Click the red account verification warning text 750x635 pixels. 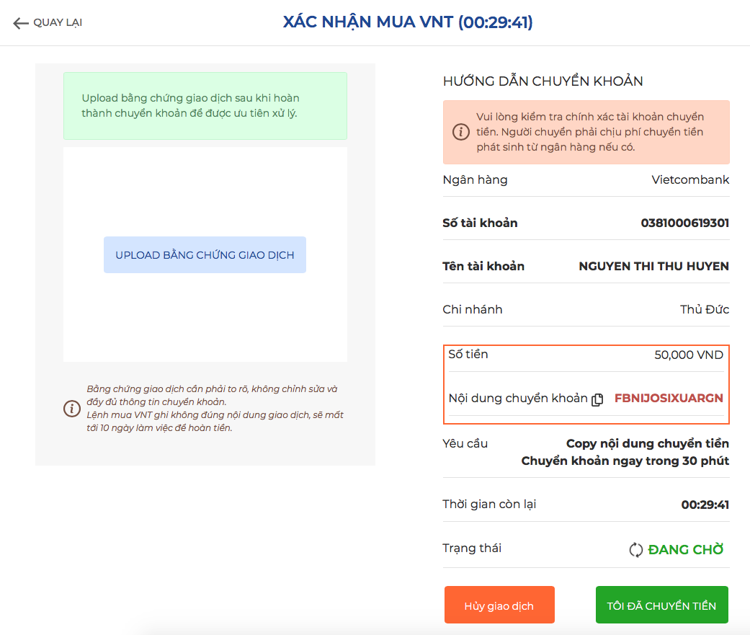pos(590,132)
